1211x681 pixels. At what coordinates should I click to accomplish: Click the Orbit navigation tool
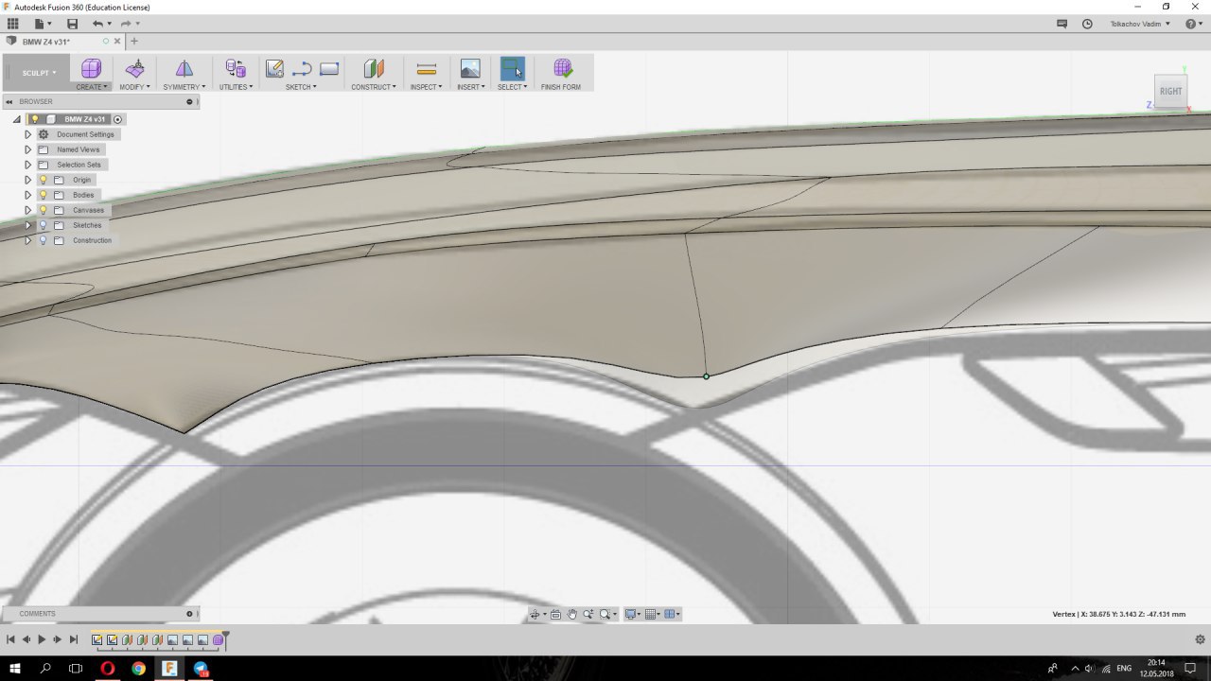[x=535, y=615]
